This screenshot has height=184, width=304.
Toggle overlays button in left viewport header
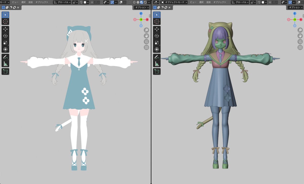121,2
